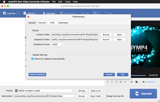Viewport: 160px width, 102px height.
Task: Open the Help menu
Action: 75,2
